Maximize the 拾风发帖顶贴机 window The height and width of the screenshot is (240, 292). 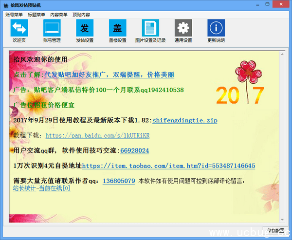pyautogui.click(x=267, y=4)
